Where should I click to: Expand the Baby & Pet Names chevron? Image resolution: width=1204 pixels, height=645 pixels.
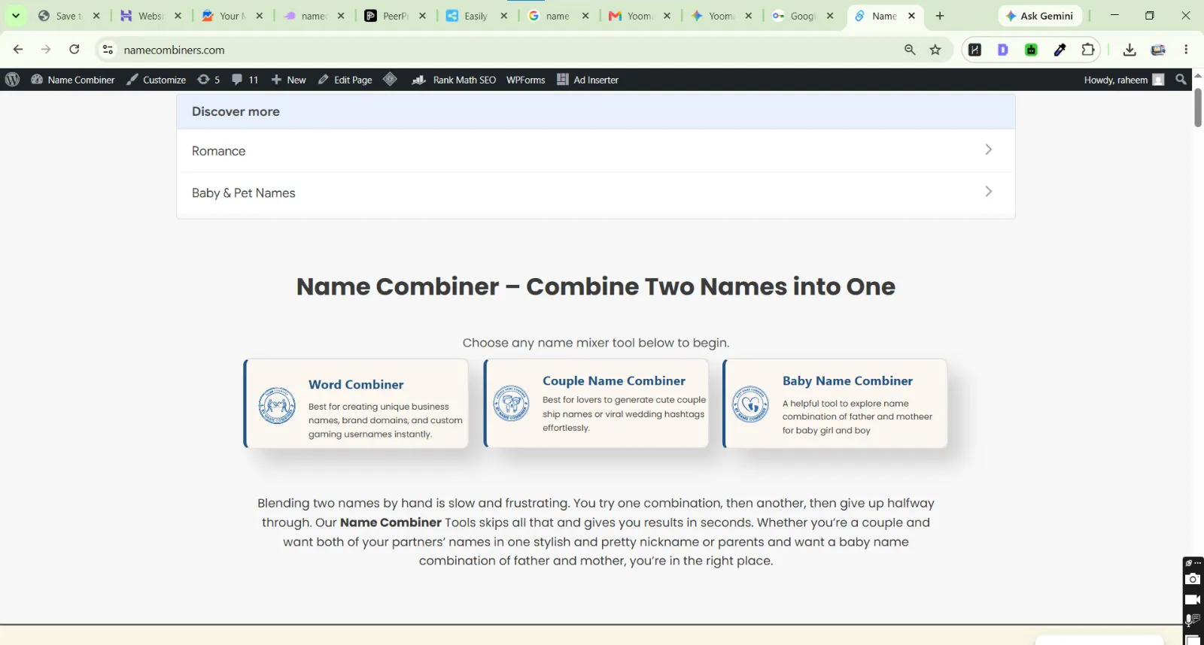[x=988, y=192]
